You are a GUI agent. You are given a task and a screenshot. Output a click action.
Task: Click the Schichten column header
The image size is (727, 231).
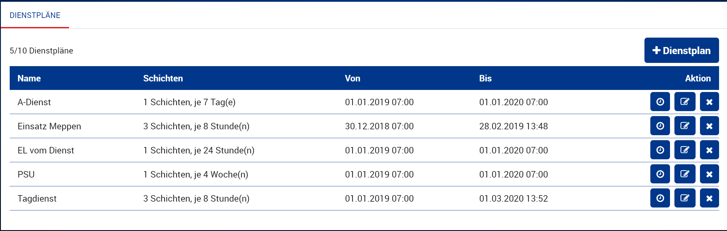163,78
